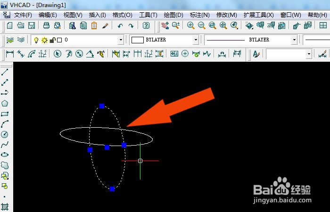Screen dimensions: 330x212
Task: Toggle the layer lightbulb on/off icon
Action: click(36, 40)
